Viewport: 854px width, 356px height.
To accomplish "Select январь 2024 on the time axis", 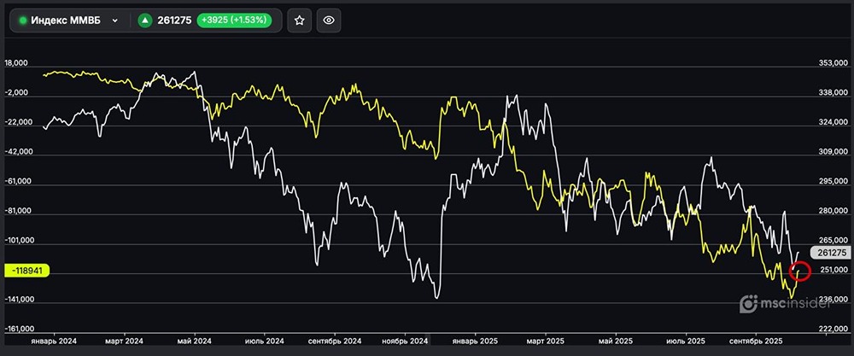I will (x=53, y=341).
